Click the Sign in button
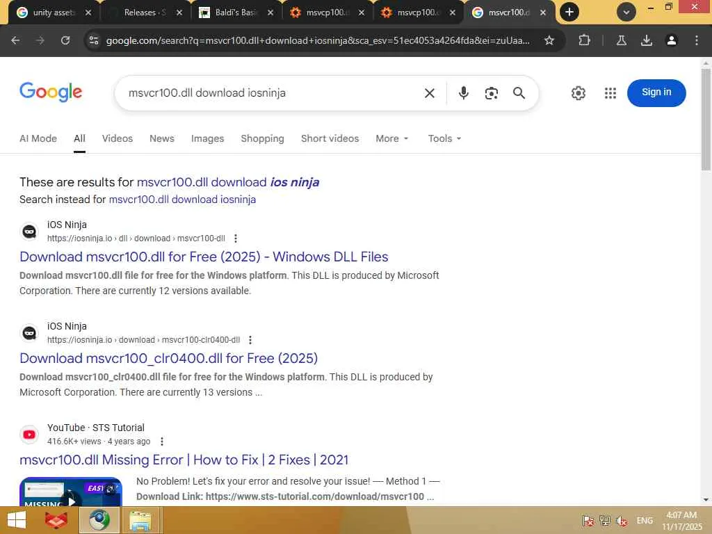Image resolution: width=712 pixels, height=534 pixels. 656,92
